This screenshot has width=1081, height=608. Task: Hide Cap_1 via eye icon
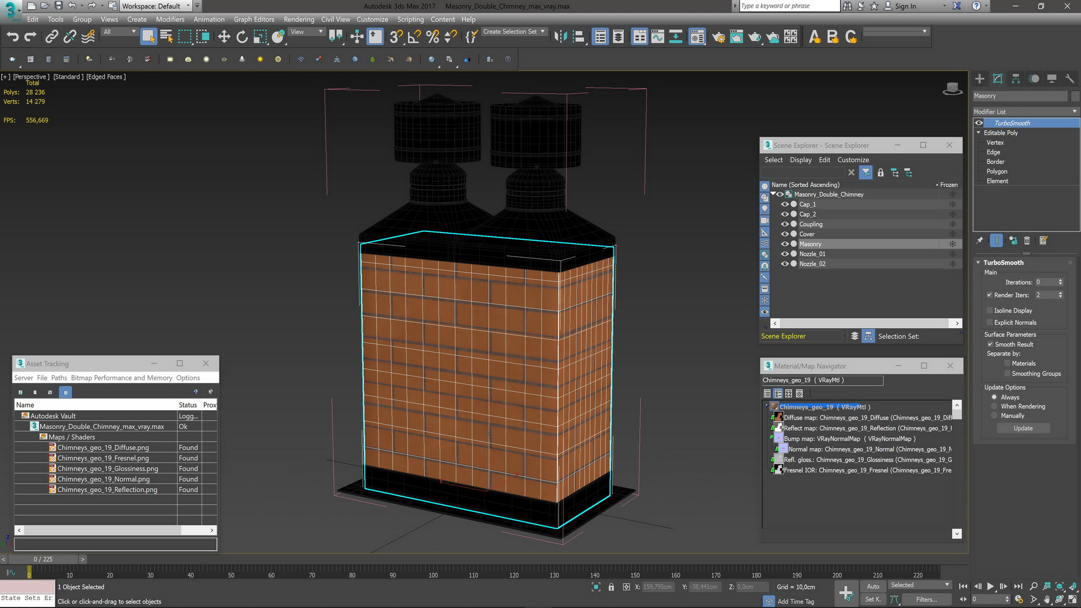(784, 204)
